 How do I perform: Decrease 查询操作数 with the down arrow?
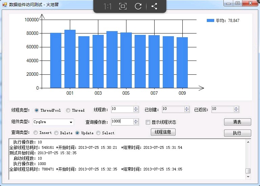pyautogui.click(x=136, y=123)
